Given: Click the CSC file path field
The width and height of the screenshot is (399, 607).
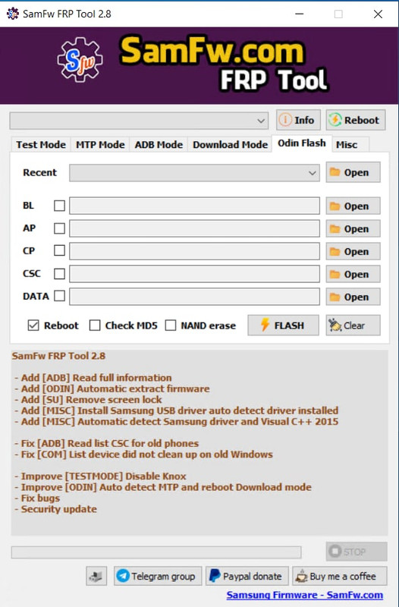Looking at the screenshot, I should click(194, 274).
